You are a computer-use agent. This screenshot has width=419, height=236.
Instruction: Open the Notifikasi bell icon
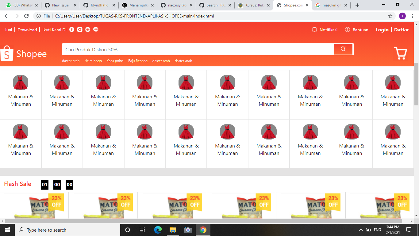(x=314, y=29)
